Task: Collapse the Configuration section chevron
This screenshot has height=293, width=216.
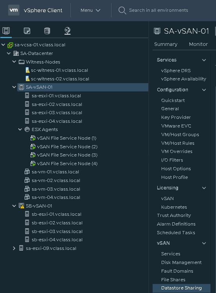Action: click(x=204, y=90)
